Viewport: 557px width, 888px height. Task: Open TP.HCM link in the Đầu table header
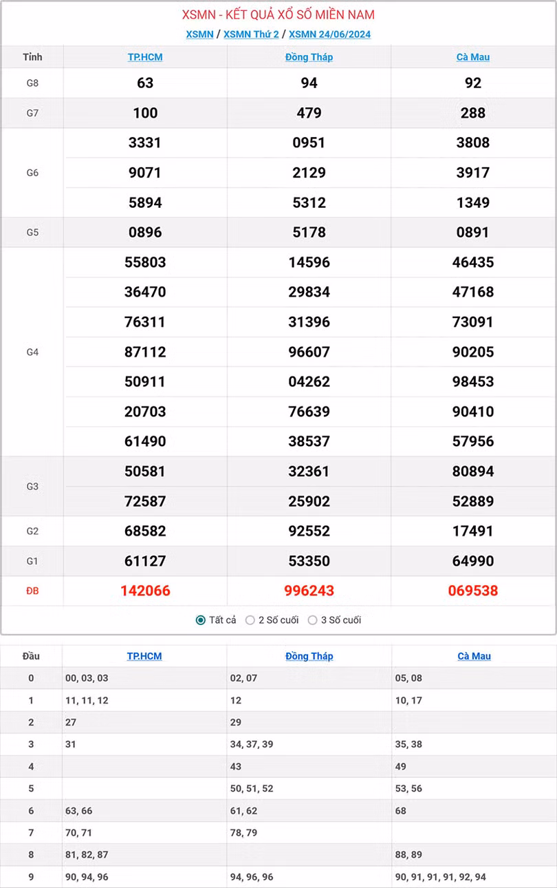[x=144, y=656]
